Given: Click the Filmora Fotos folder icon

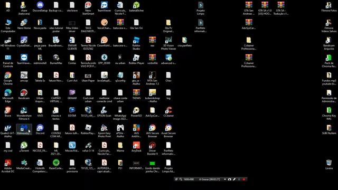Looking at the screenshot, I should (329, 7).
